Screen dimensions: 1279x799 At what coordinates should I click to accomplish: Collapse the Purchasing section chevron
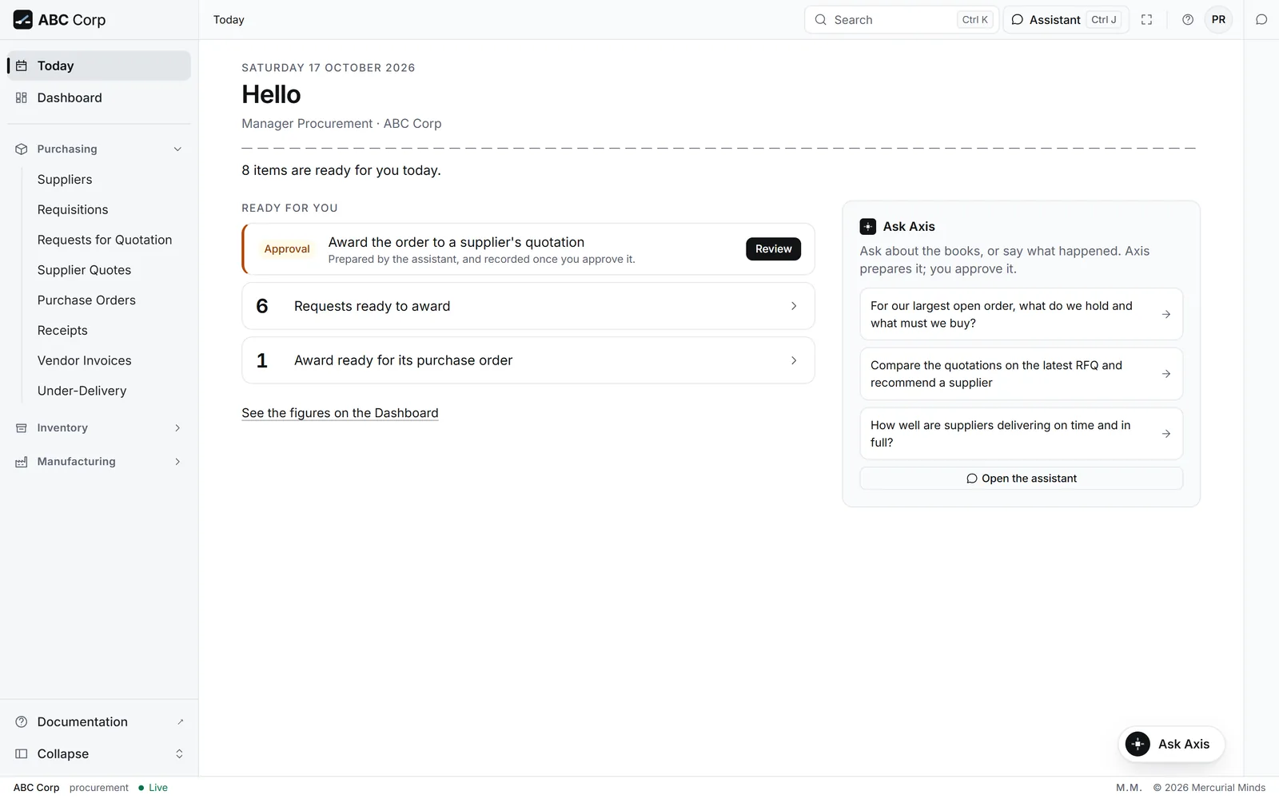(177, 149)
